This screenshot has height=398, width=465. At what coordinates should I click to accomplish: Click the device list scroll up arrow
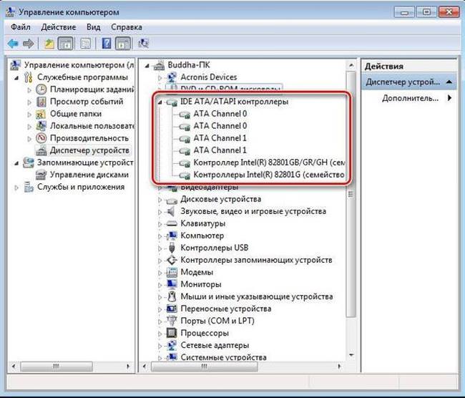(351, 65)
